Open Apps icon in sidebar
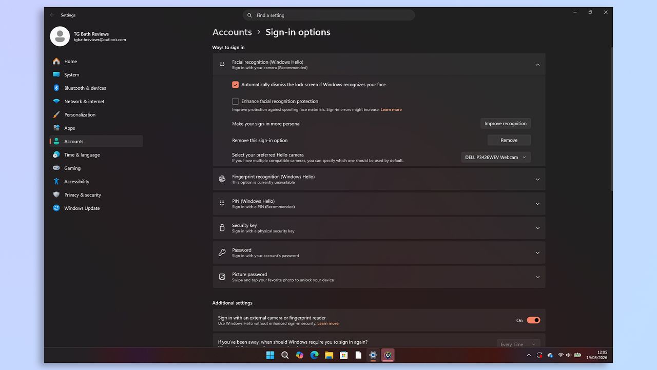Viewport: 657px width, 370px height. click(x=56, y=128)
